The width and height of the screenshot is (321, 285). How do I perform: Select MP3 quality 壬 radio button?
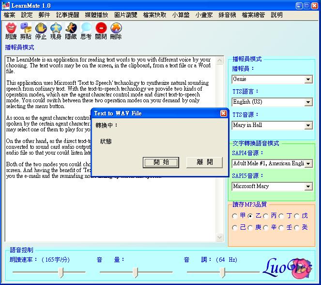(281, 228)
